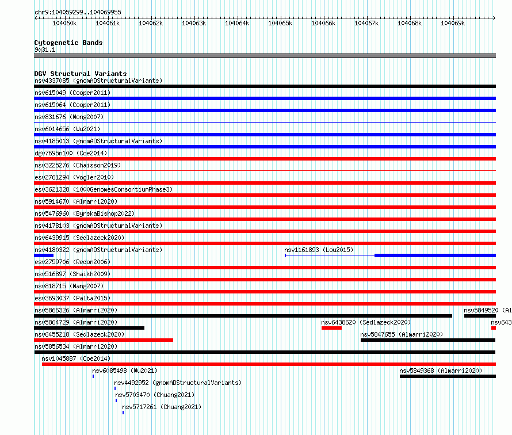Select the nsv615049 (Cooper2011) label
This screenshot has width=512, height=435.
click(x=72, y=93)
